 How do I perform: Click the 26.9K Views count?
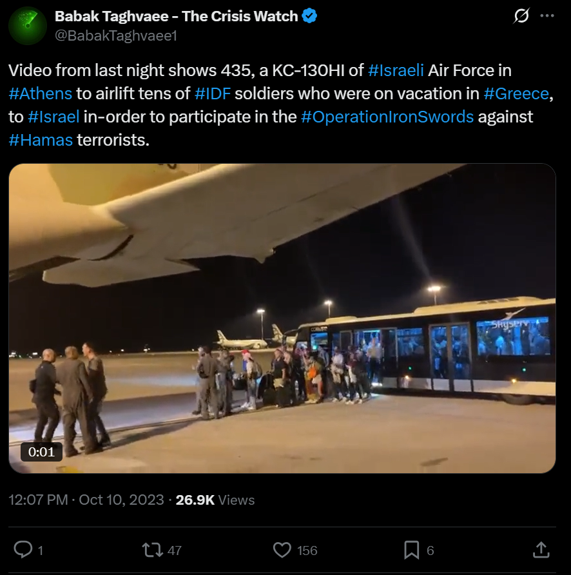coord(215,500)
